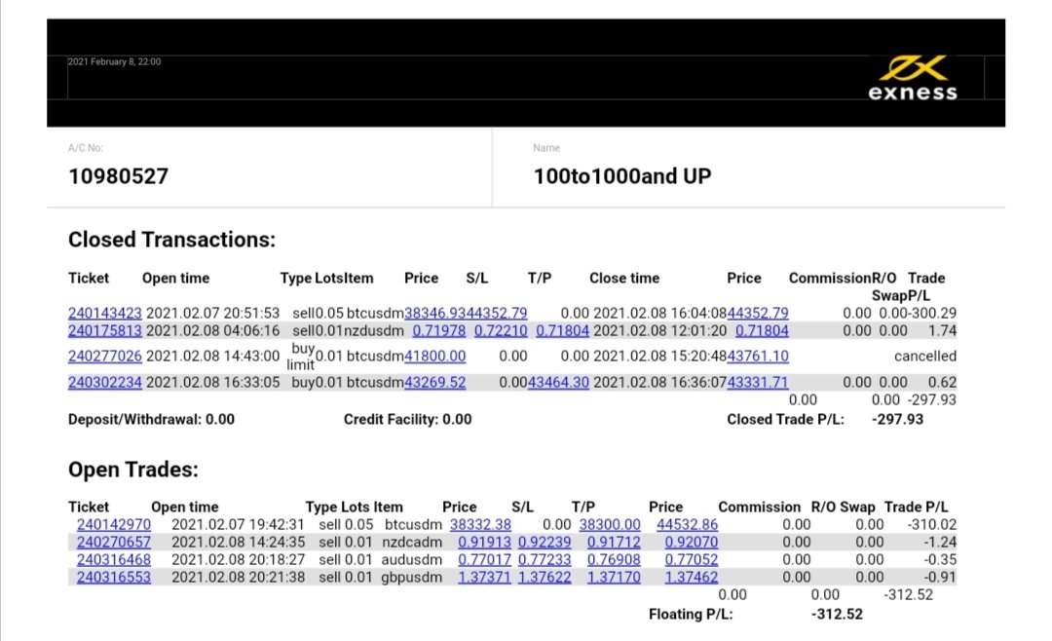The height and width of the screenshot is (641, 1052).
Task: Open open-trade ticket 240142970
Action: point(113,524)
